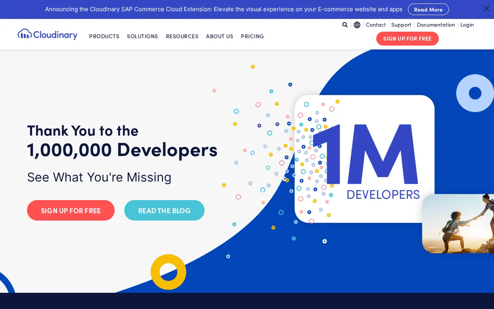Click hero Sign Up For Free button

(71, 211)
